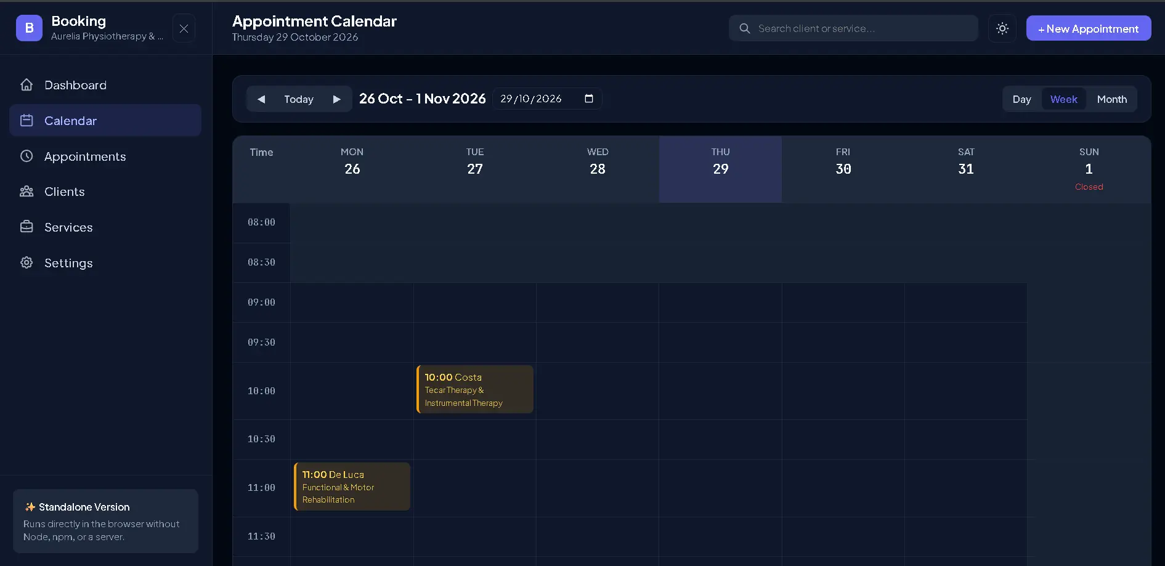
Task: Click the Settings gear icon
Action: 26,263
